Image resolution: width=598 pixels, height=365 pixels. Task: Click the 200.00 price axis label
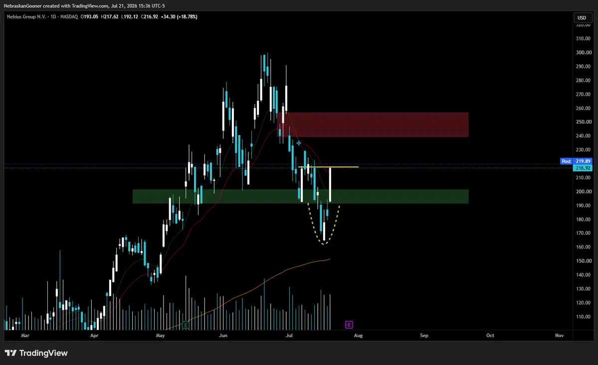tap(584, 191)
